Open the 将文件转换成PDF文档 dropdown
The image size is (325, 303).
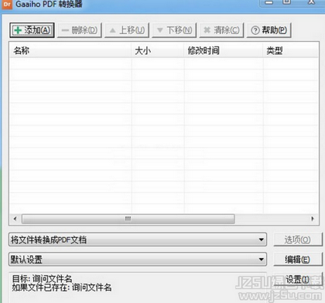coord(138,239)
